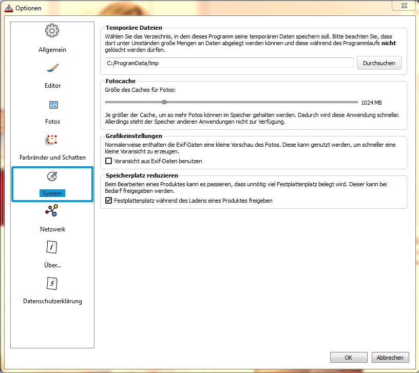Select the Über info icon
419x373 pixels.
pyautogui.click(x=52, y=247)
